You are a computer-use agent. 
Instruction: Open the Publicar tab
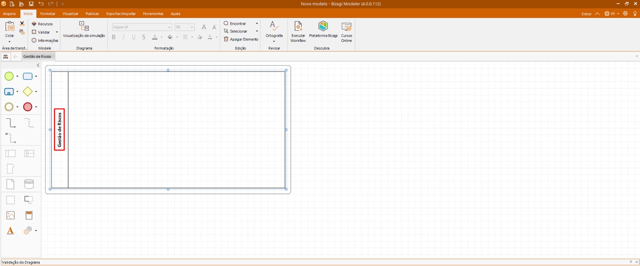[x=92, y=14]
